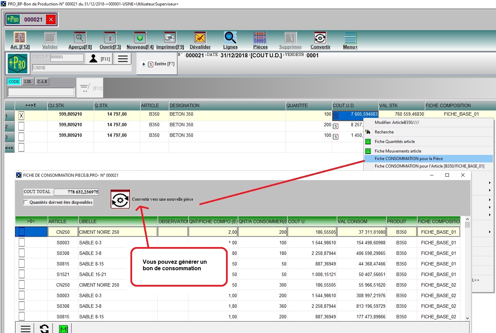Click the COUT TOTAL value field
The image size is (496, 333).
[x=76, y=192]
